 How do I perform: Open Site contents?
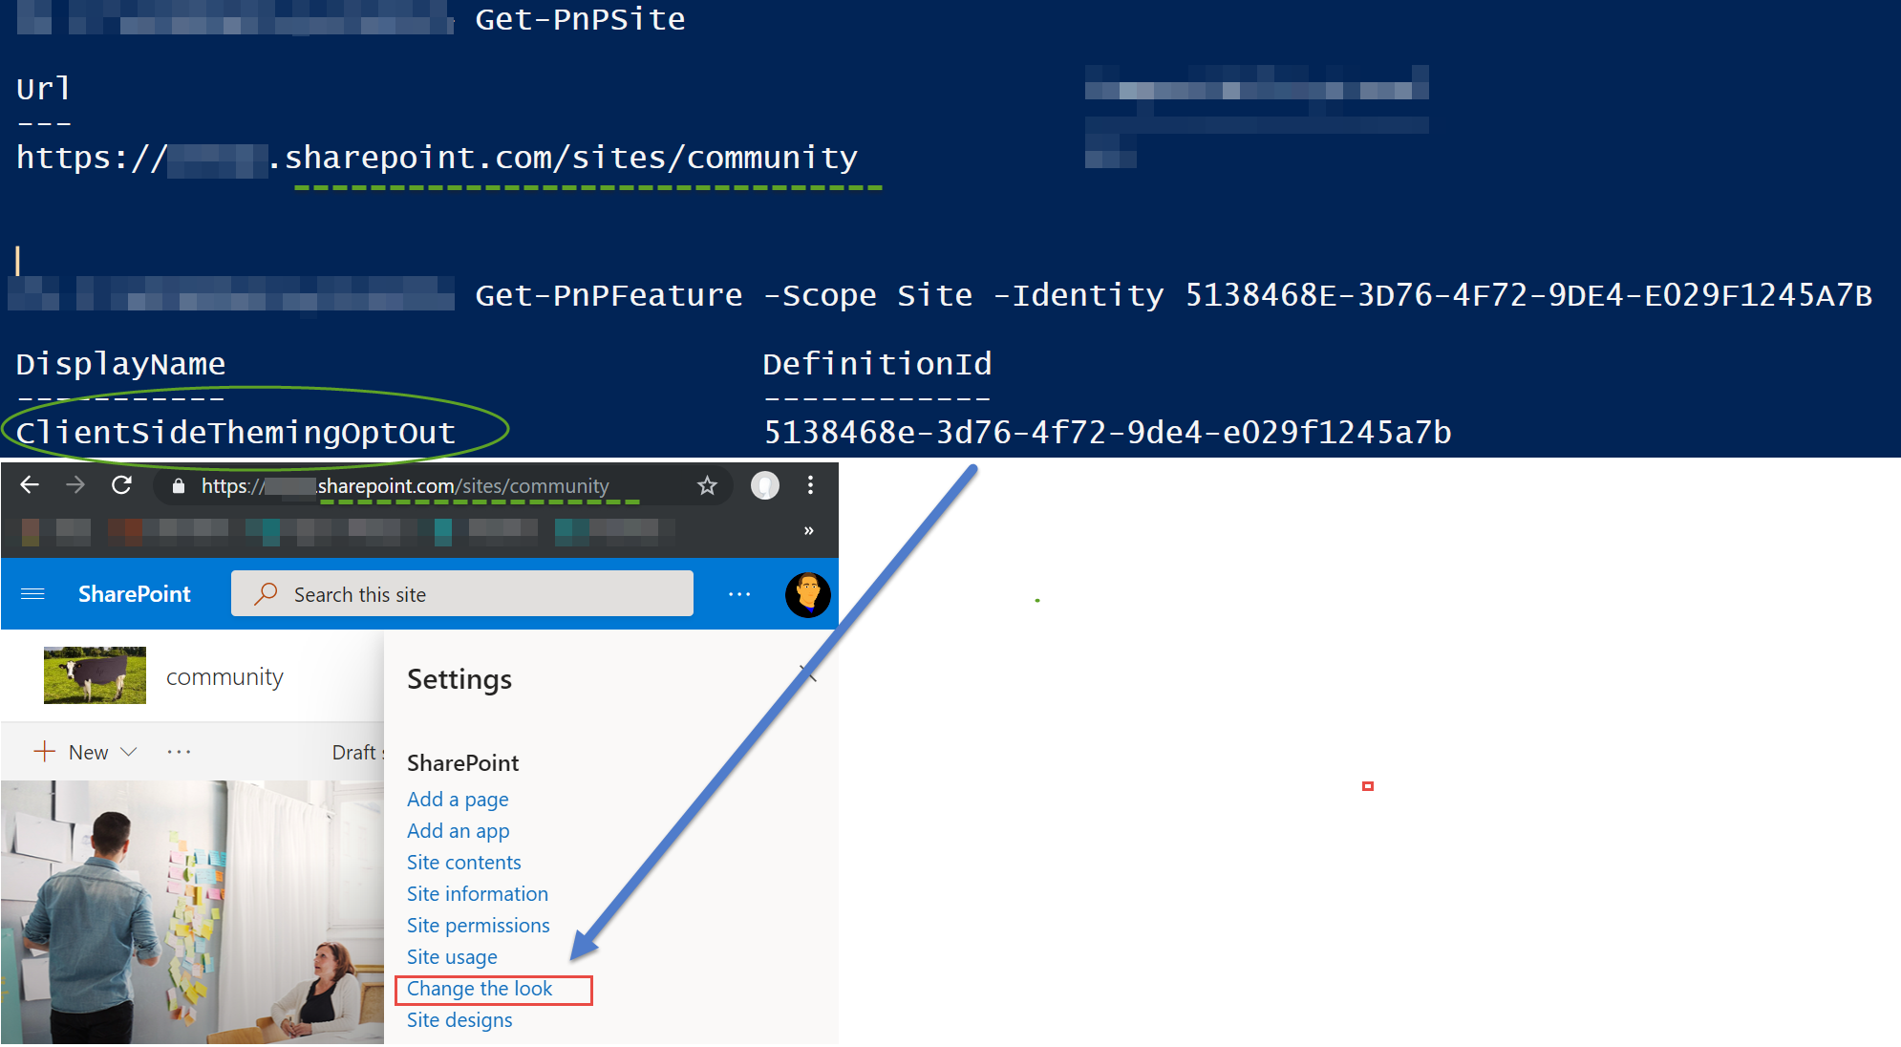tap(463, 862)
